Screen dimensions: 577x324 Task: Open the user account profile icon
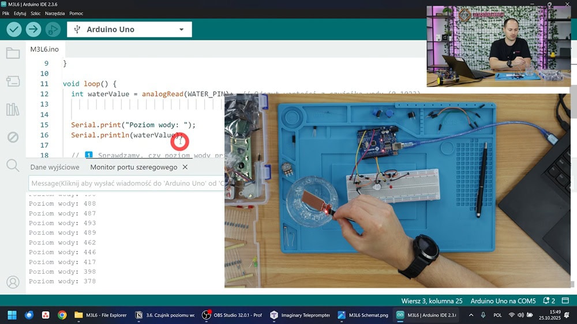pos(13,282)
